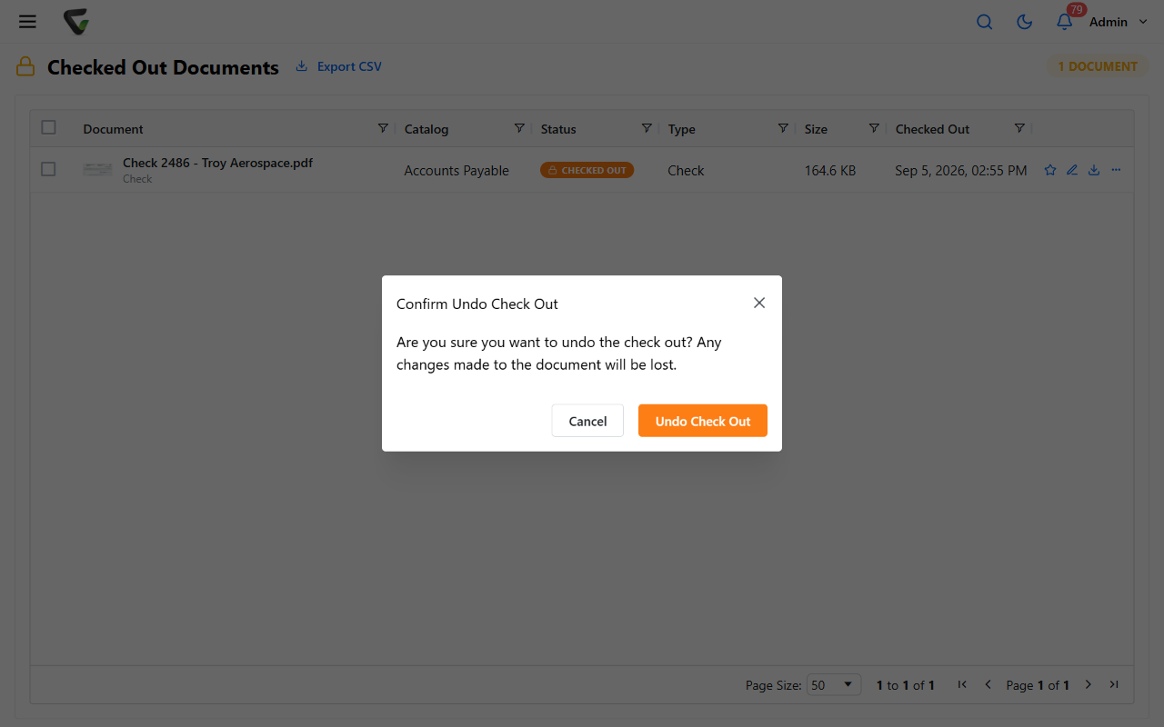Click the Export CSV link

pos(339,66)
